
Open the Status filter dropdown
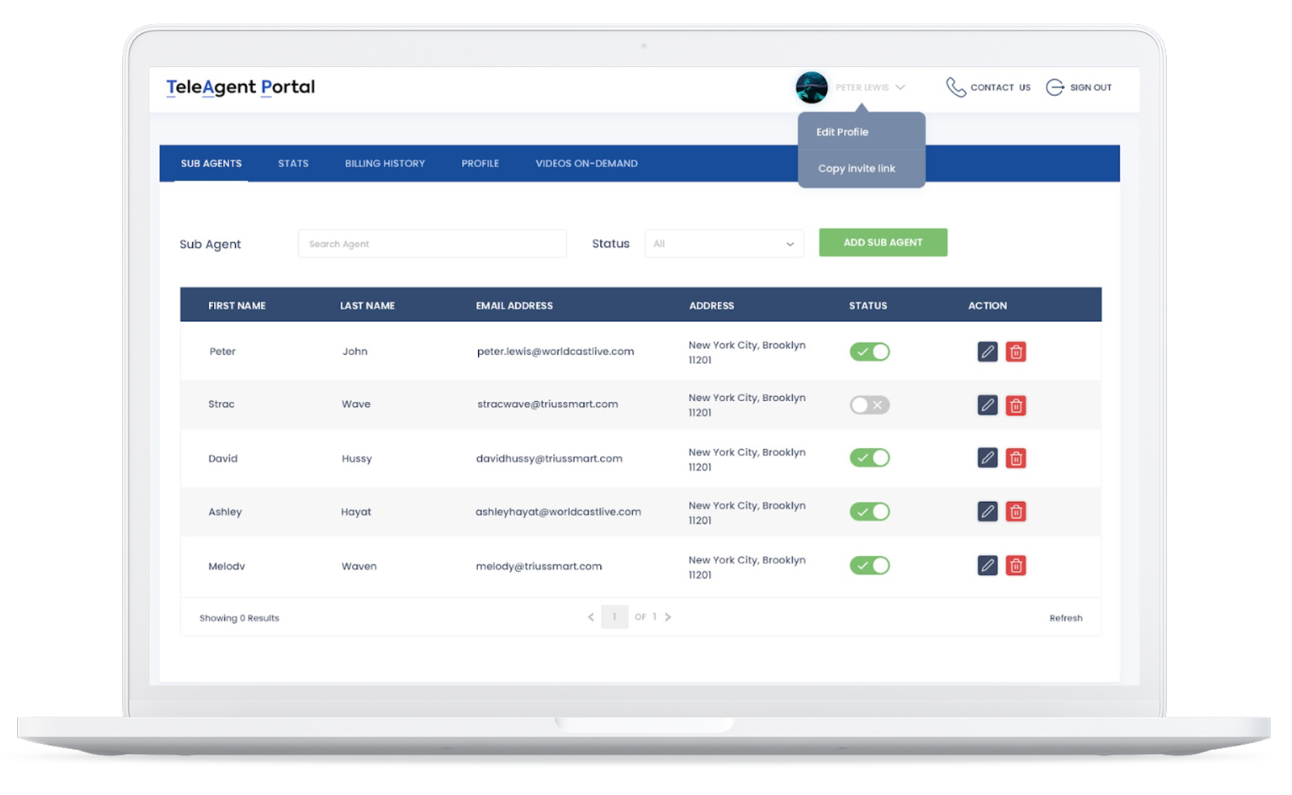pos(724,244)
